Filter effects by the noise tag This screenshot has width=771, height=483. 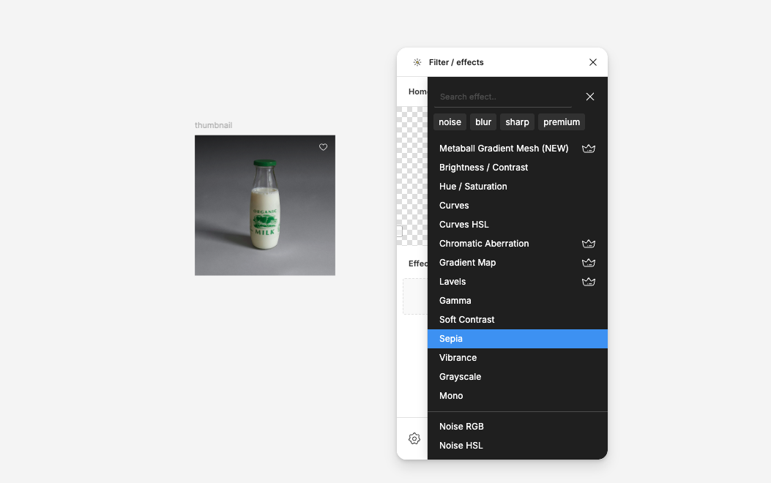[450, 122]
